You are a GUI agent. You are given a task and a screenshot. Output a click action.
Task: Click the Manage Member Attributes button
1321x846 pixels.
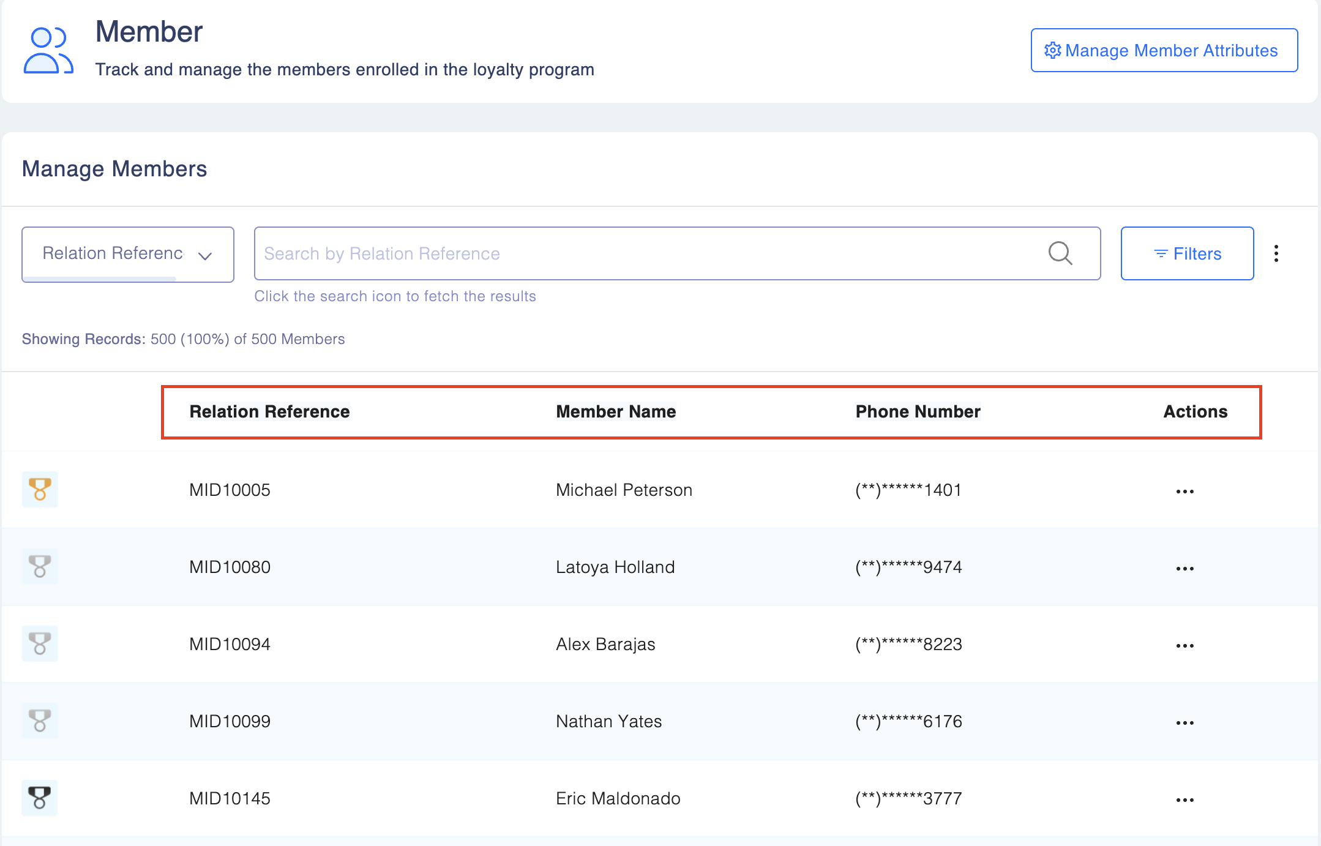click(x=1164, y=50)
